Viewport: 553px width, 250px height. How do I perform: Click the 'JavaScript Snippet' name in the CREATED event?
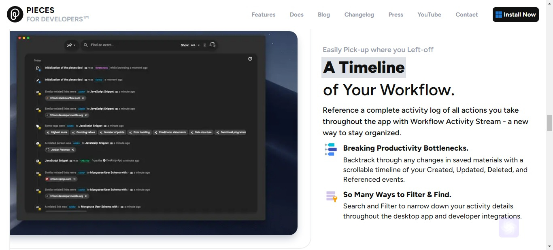[56, 161]
